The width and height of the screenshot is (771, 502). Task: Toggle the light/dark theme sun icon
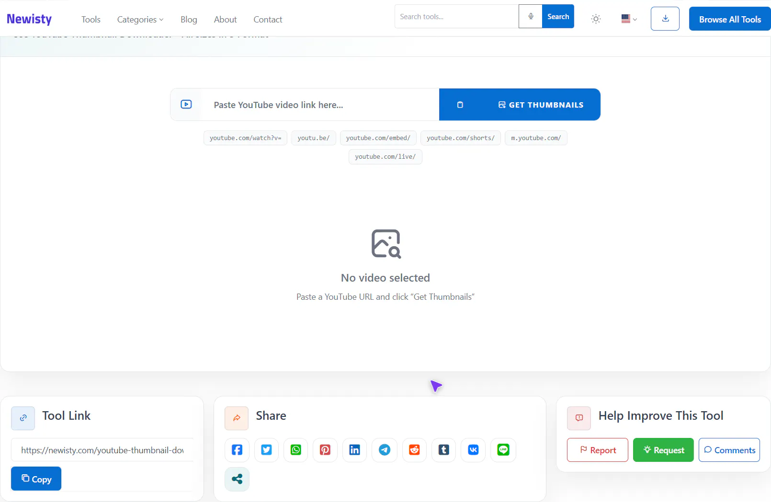pos(596,19)
